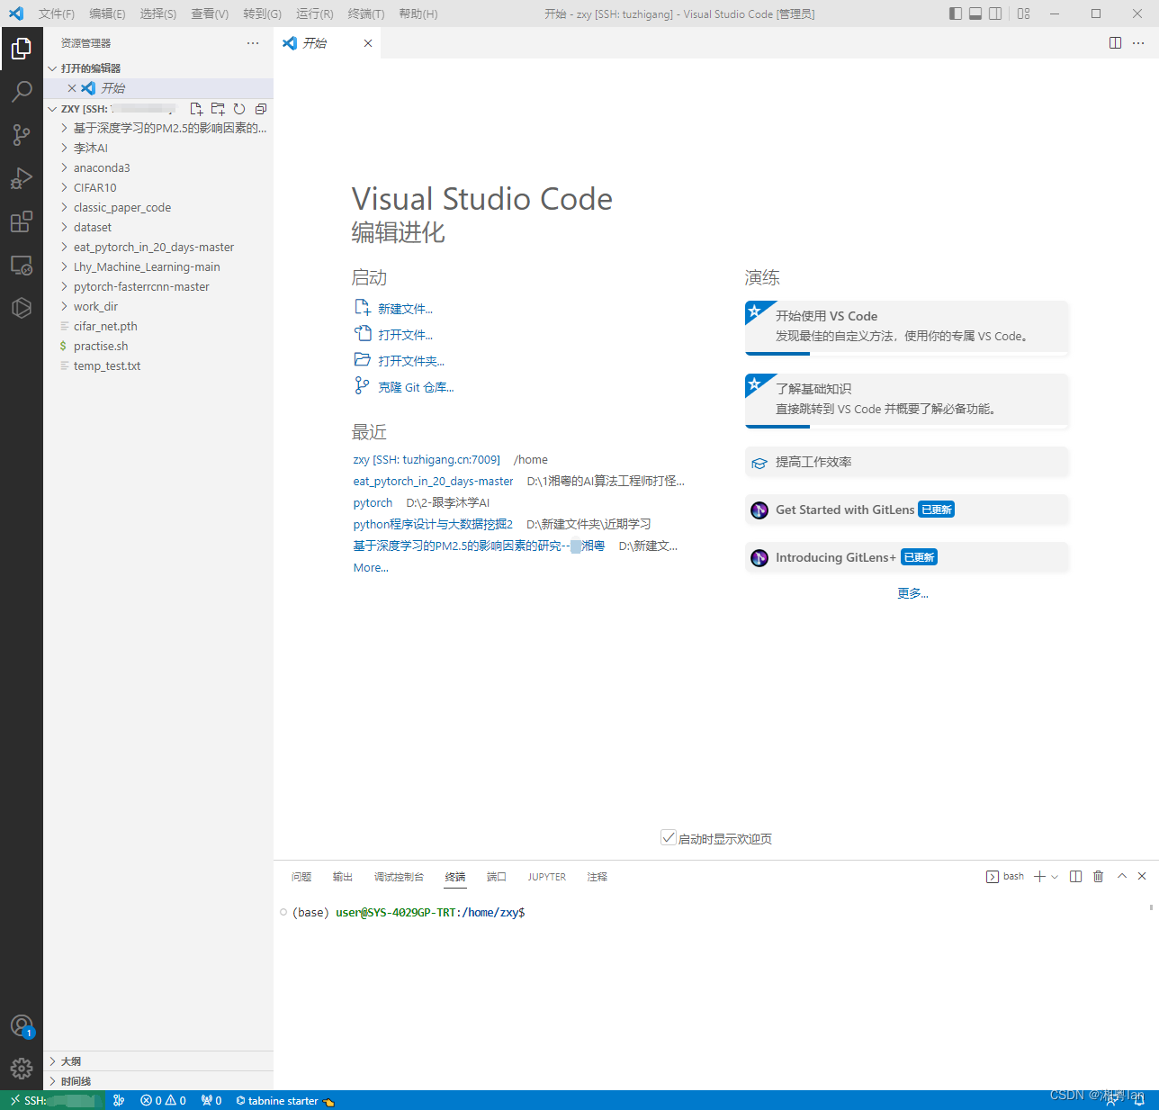The height and width of the screenshot is (1110, 1159).
Task: Open the Source Control view
Action: 22,135
